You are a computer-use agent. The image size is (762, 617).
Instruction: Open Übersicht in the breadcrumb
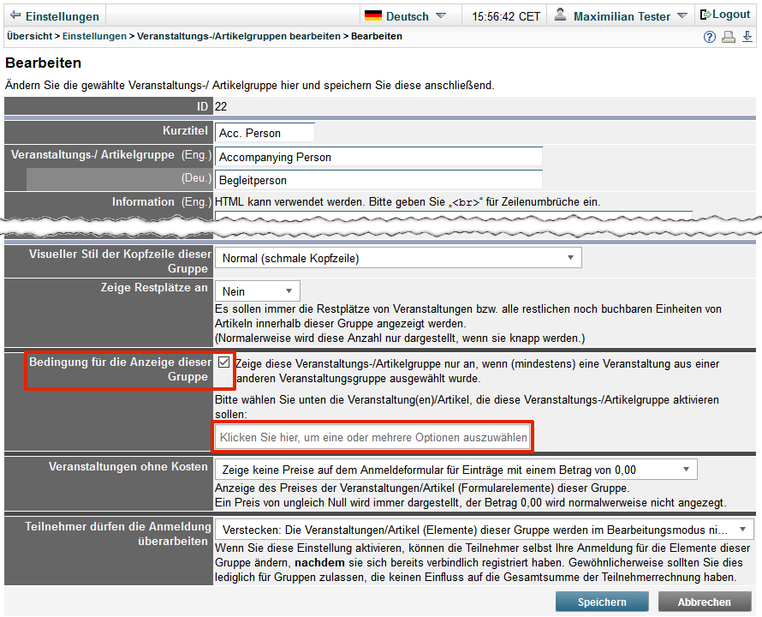tap(30, 37)
